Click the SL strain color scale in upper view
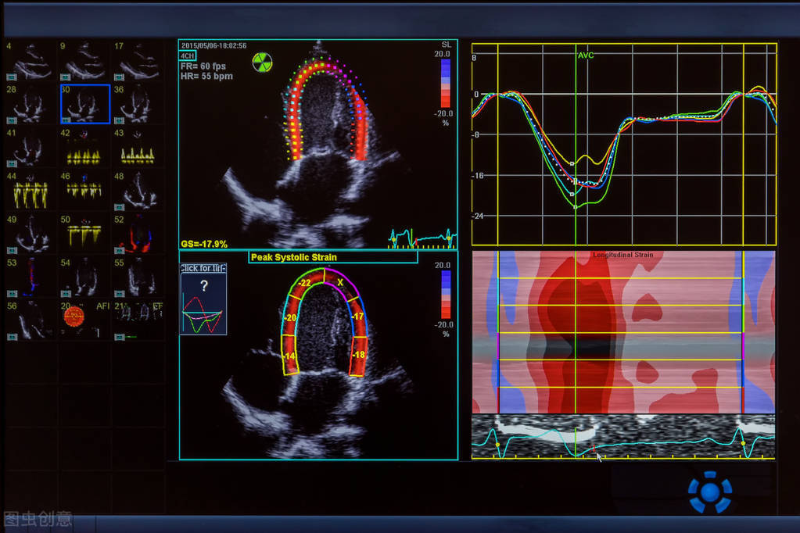 click(445, 82)
